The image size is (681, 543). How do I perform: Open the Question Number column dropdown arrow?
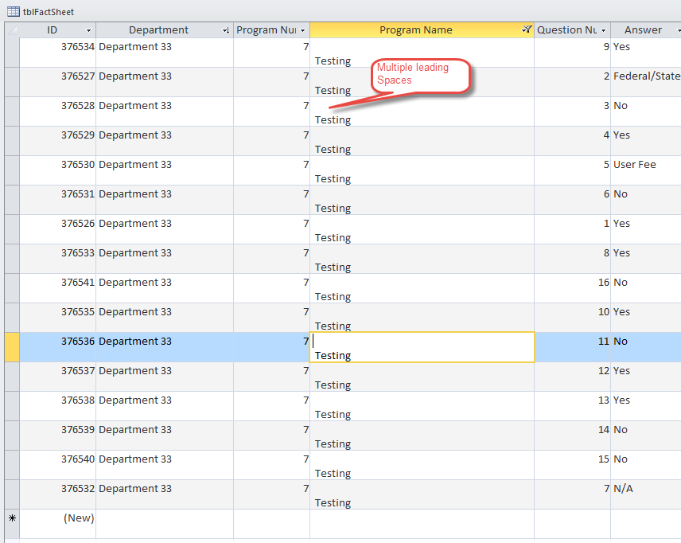click(603, 30)
